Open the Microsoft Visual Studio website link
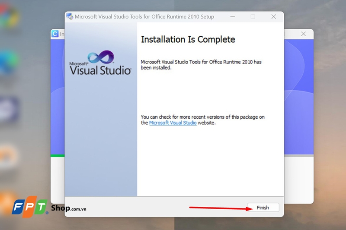346x230 pixels. click(x=173, y=123)
